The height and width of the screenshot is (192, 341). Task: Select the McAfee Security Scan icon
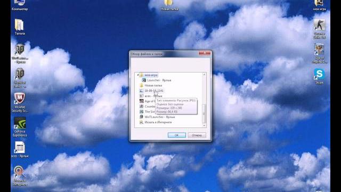(x=20, y=102)
